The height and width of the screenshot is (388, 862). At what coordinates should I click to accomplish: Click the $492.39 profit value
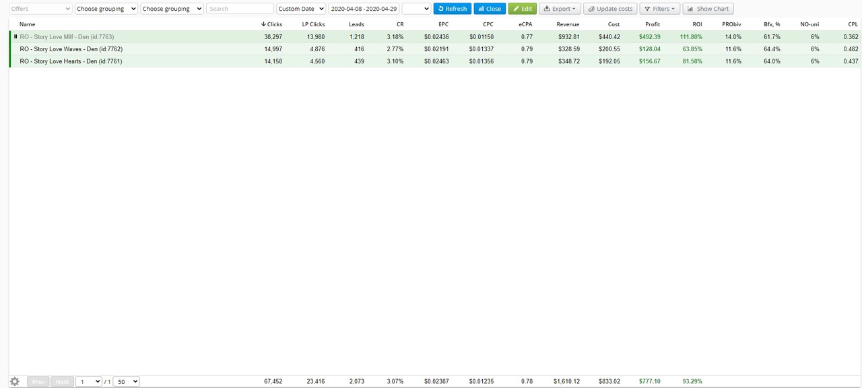pos(649,36)
